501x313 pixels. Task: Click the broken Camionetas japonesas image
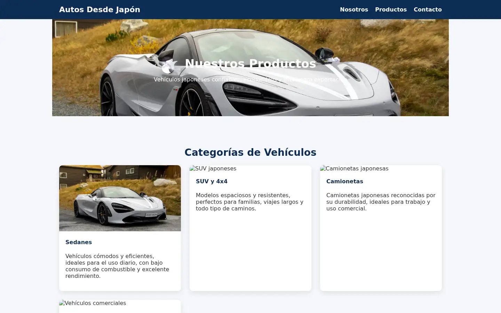coord(354,168)
